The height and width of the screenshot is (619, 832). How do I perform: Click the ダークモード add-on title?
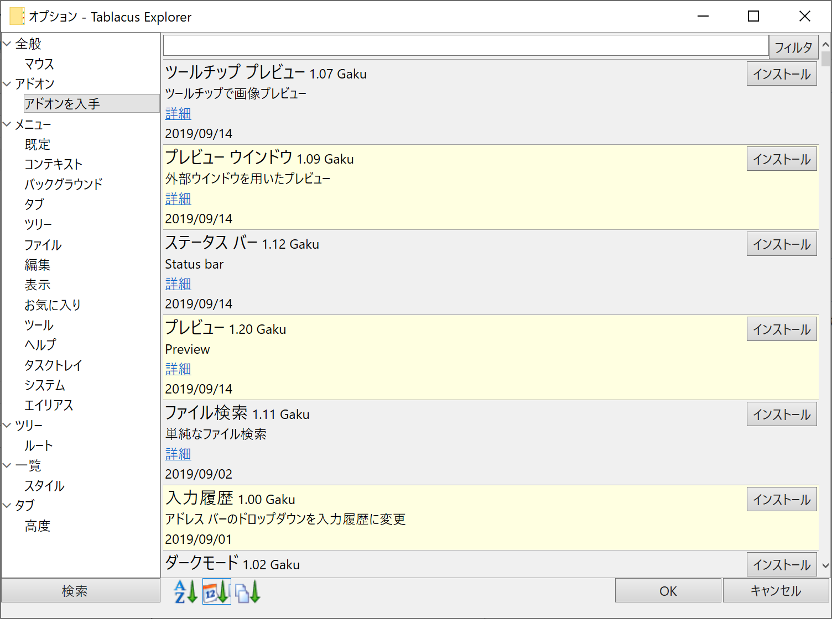point(202,563)
